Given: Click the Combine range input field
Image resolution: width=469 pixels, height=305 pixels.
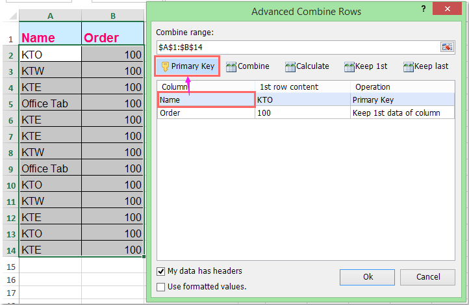Looking at the screenshot, I should coord(298,47).
